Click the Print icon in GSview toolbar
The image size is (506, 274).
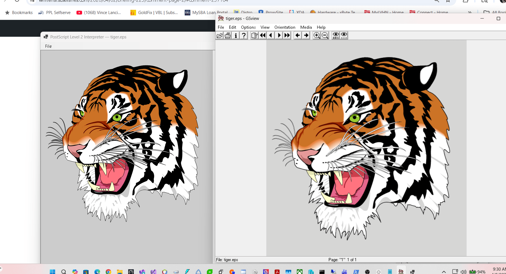pyautogui.click(x=228, y=35)
